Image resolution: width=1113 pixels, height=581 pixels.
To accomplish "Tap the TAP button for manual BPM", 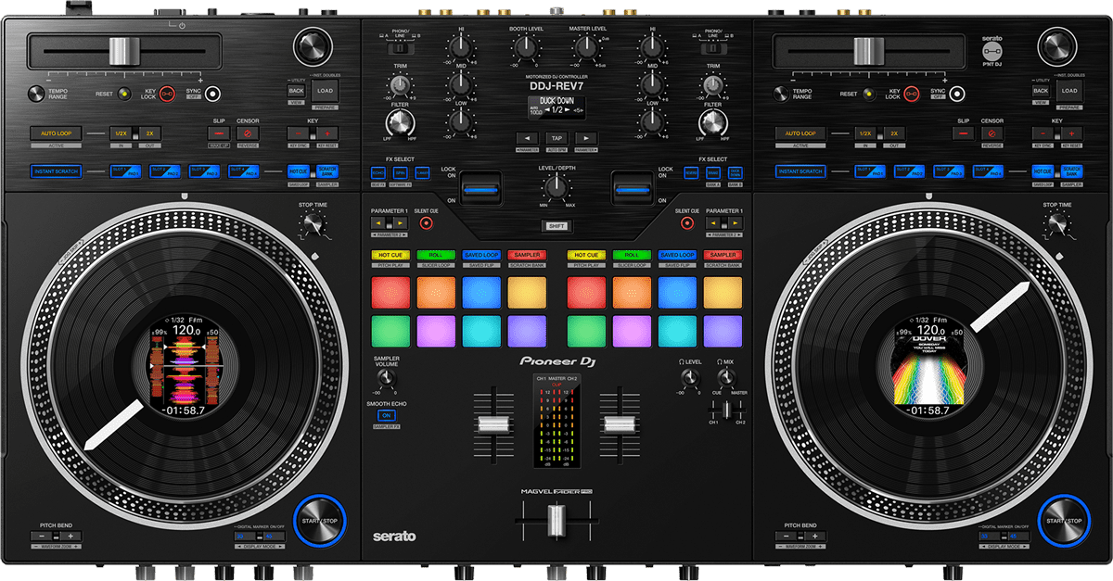I will point(556,138).
